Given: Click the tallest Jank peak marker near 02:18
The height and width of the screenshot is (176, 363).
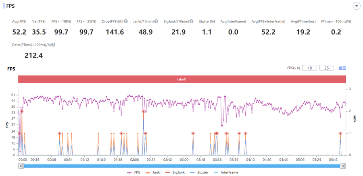Looking at the screenshot, I should (143, 111).
